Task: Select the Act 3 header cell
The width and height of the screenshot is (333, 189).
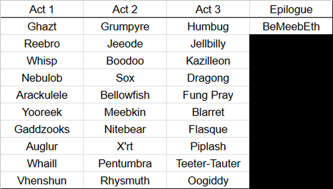Action: 208,9
